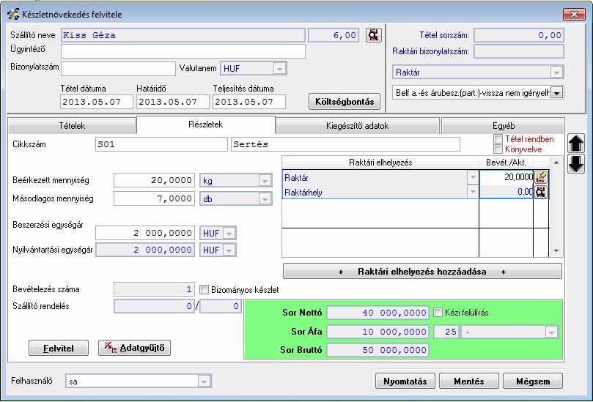This screenshot has height=402, width=593.
Task: Switch to the Egyéb tab
Action: click(504, 126)
